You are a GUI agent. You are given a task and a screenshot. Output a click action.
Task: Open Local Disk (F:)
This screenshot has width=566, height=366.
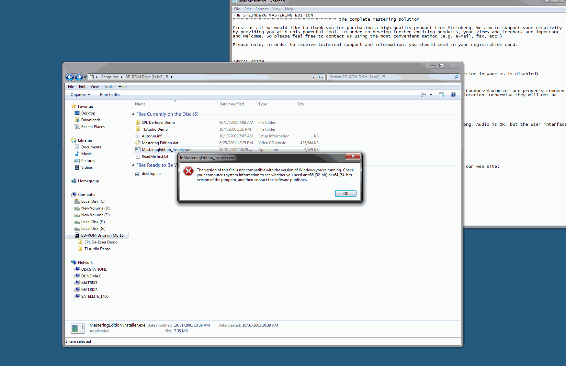(x=90, y=222)
